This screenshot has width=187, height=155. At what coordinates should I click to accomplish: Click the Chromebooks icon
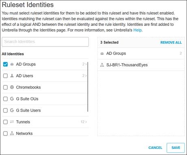12,87
